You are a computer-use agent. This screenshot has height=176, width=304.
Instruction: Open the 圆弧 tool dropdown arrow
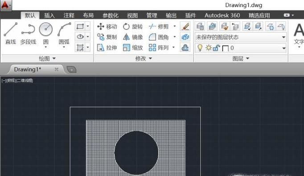[64, 47]
